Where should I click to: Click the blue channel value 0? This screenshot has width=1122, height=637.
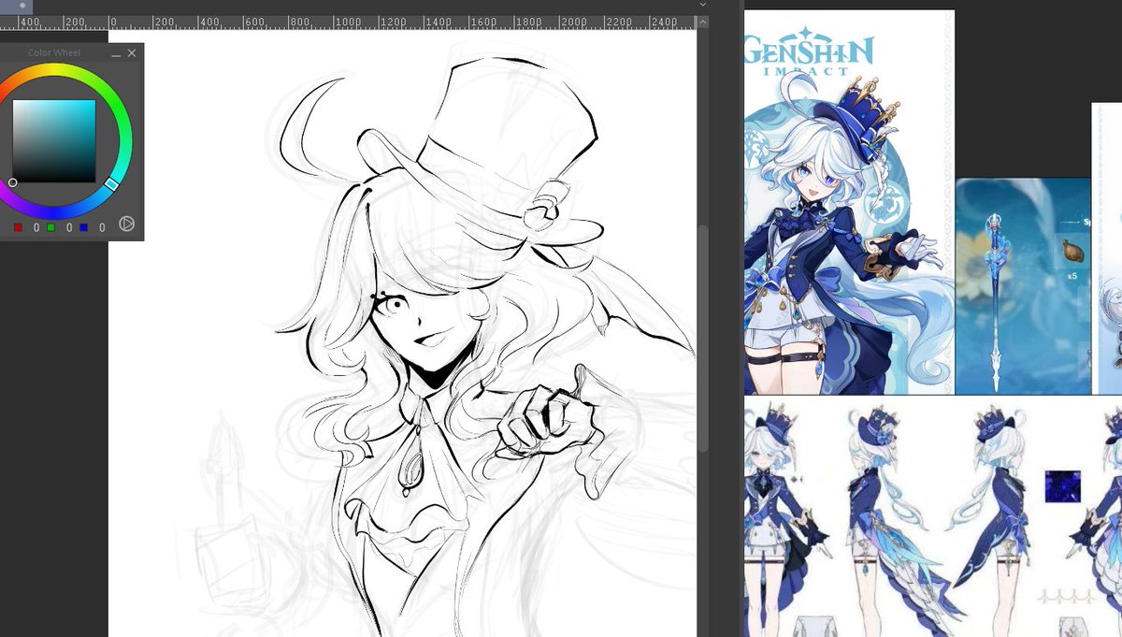(x=102, y=227)
